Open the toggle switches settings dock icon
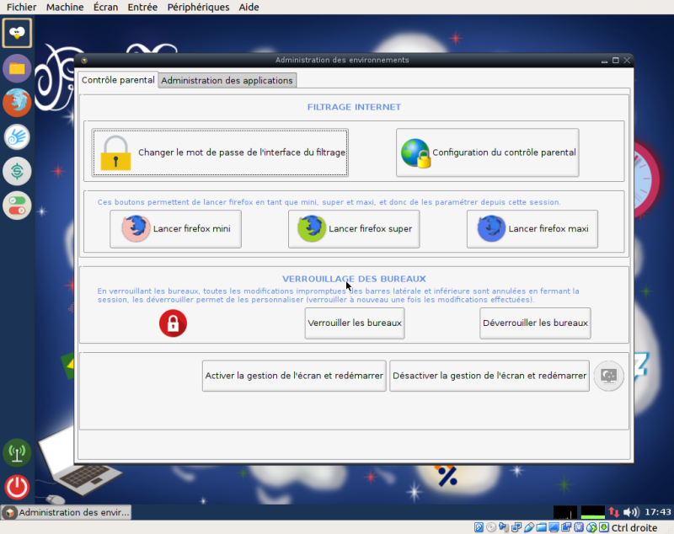 click(17, 206)
